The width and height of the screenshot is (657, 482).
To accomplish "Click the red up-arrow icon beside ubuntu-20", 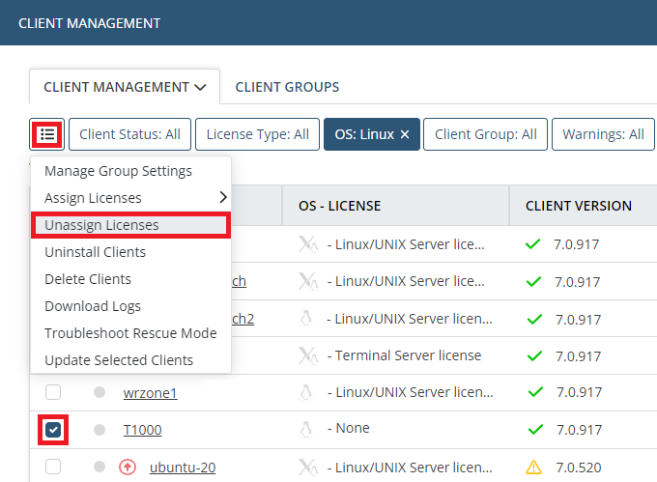I will pyautogui.click(x=127, y=468).
